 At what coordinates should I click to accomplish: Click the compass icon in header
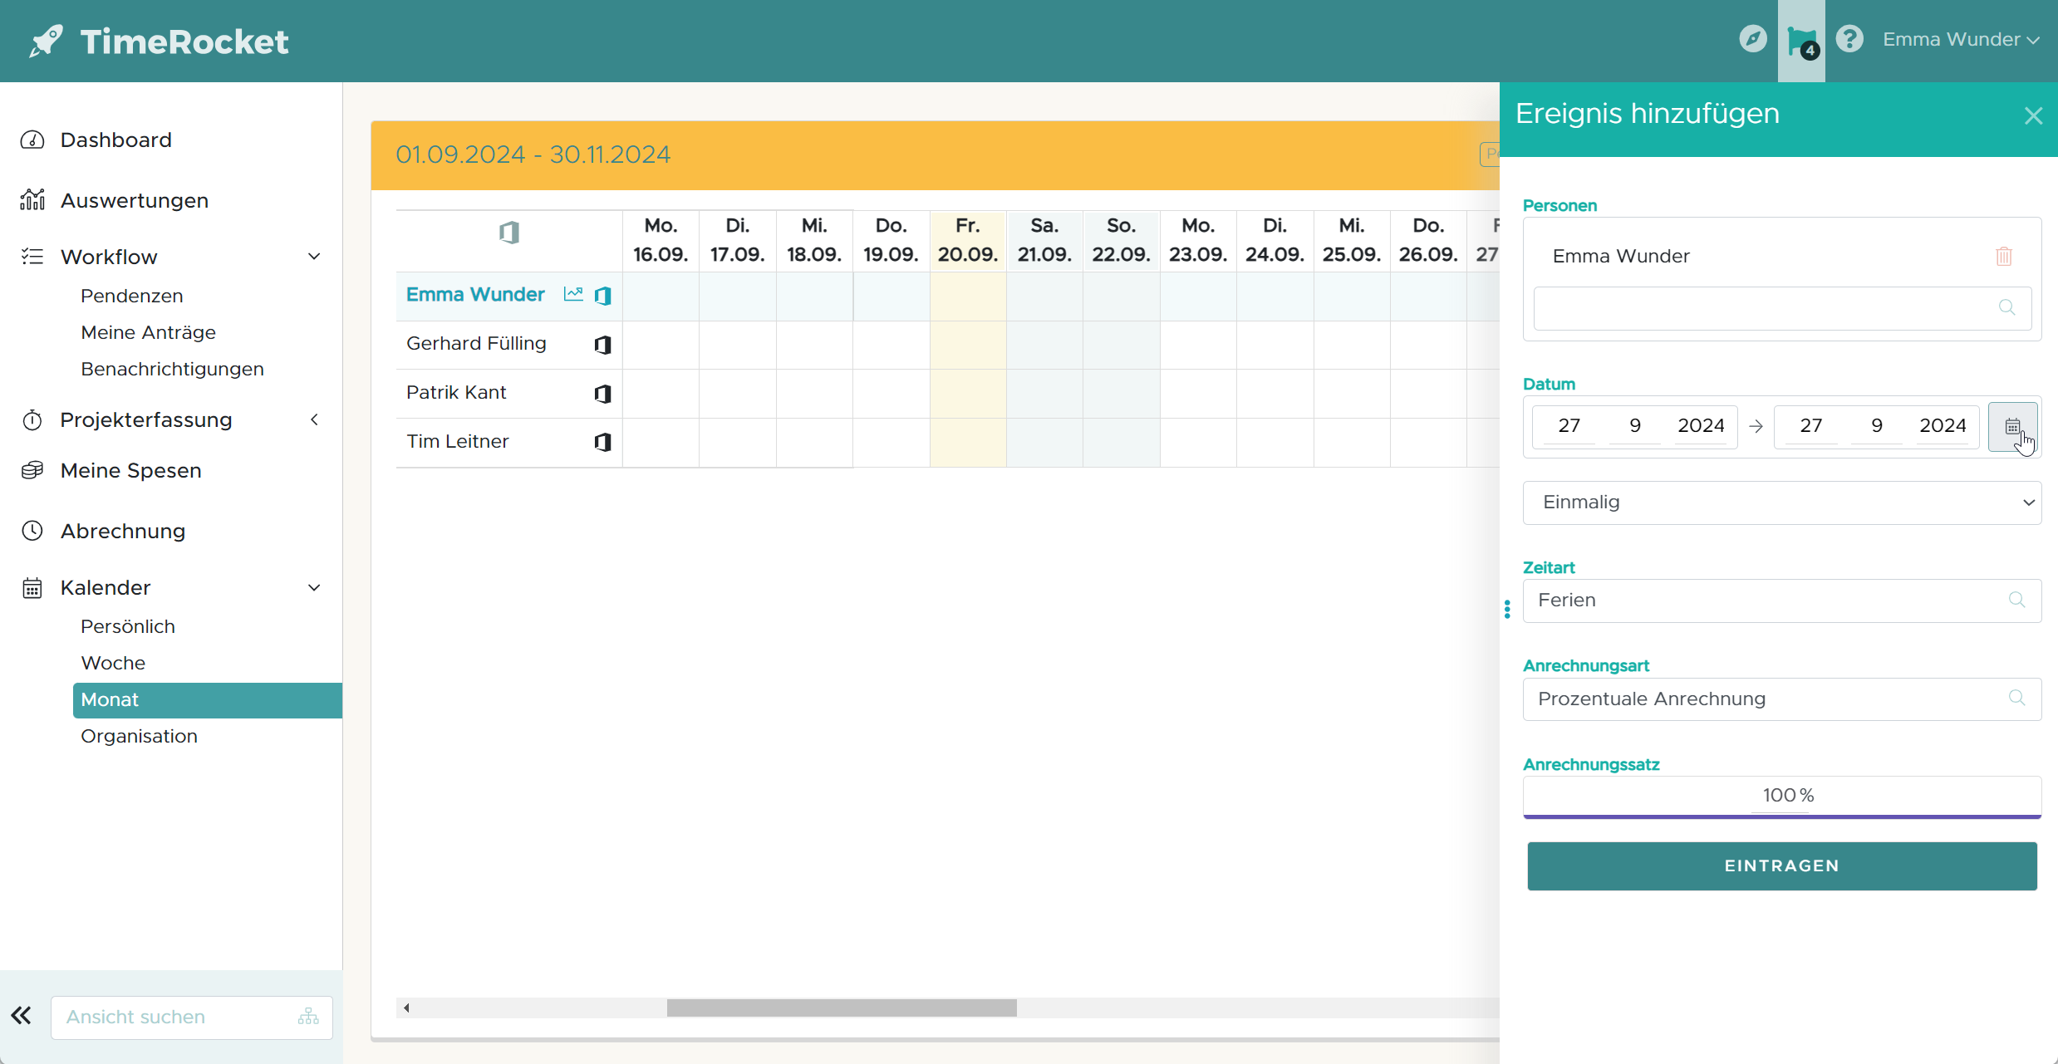[x=1752, y=39]
